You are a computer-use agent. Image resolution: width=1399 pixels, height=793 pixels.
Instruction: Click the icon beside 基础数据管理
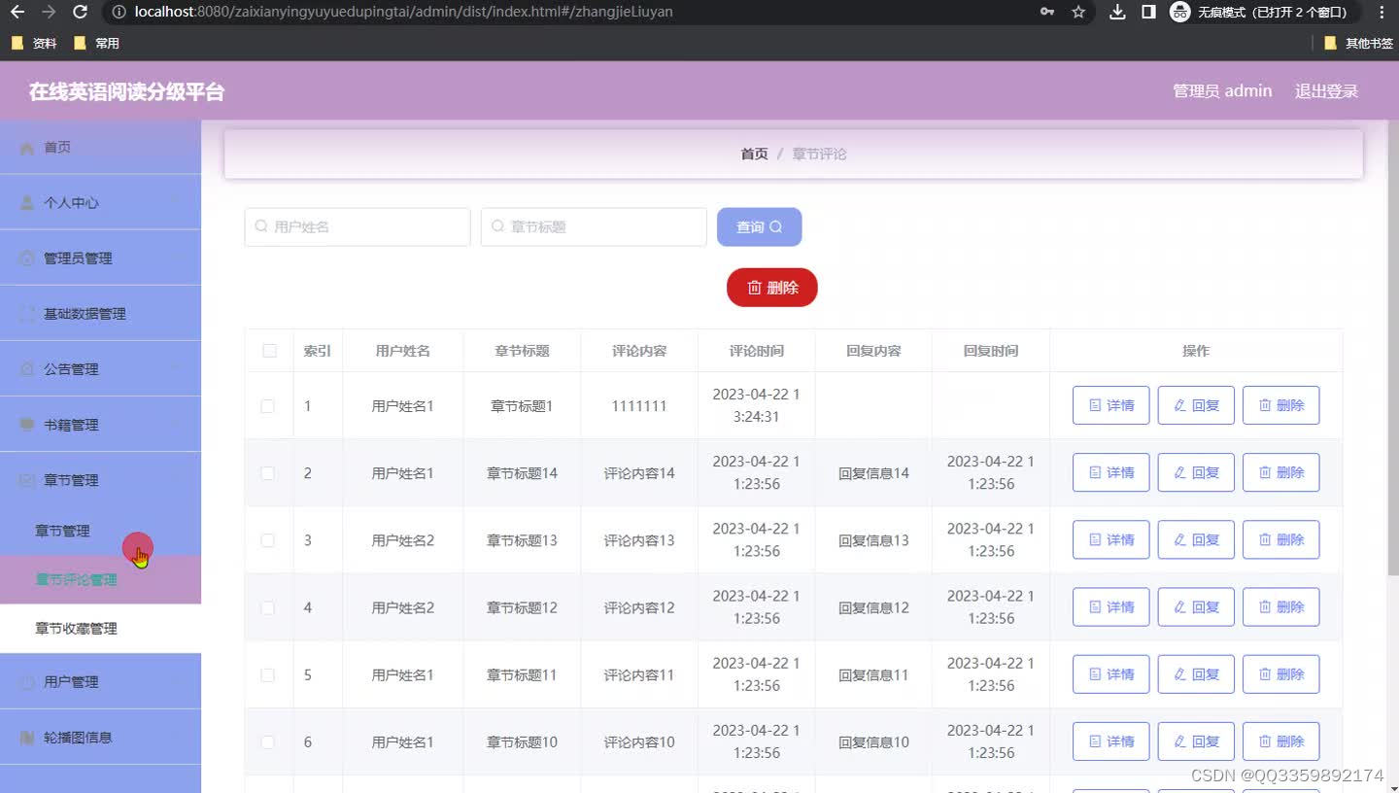(x=27, y=314)
